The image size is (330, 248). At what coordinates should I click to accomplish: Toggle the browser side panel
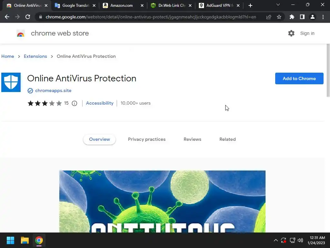pos(302,17)
